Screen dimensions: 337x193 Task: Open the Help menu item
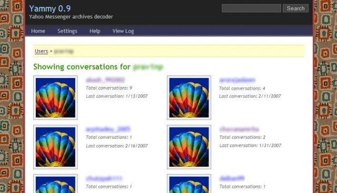coord(95,31)
